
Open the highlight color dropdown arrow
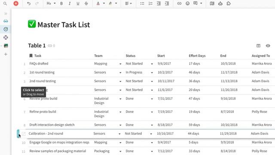click(116, 3)
